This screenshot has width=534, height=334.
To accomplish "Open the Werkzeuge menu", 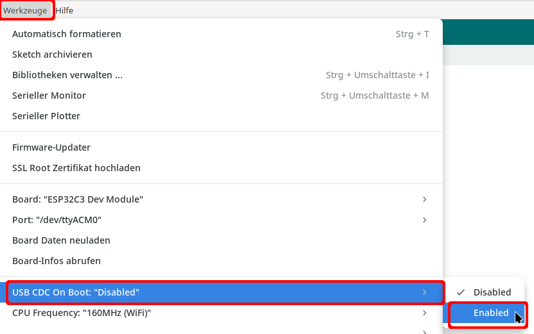I will coord(25,10).
